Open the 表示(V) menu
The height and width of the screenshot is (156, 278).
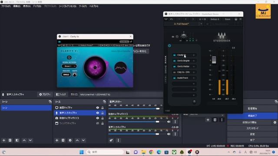[27, 6]
